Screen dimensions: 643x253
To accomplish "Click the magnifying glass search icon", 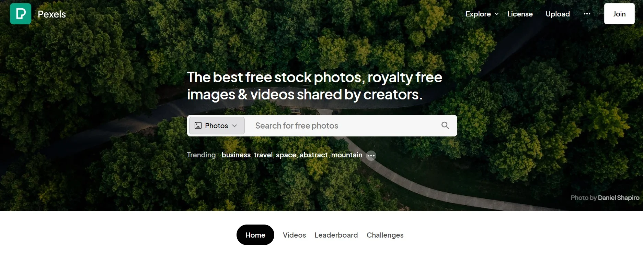I will [x=445, y=125].
